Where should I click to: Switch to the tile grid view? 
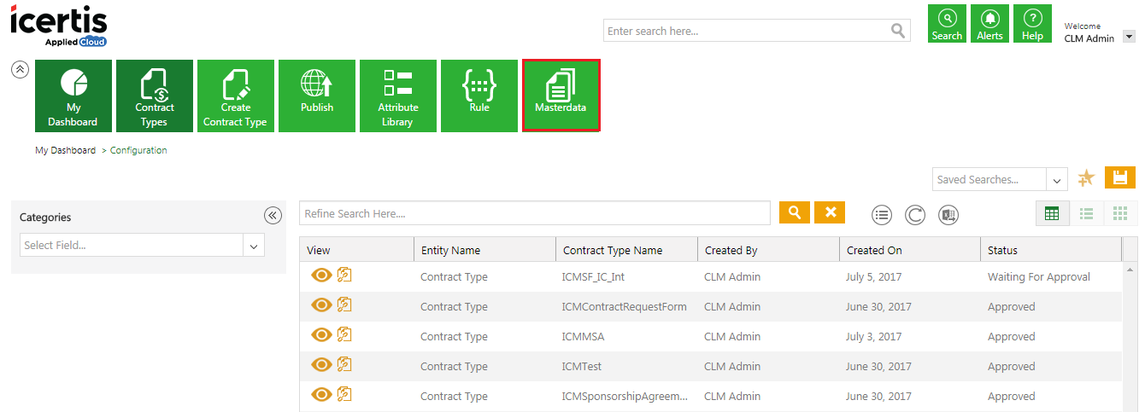click(x=1120, y=213)
